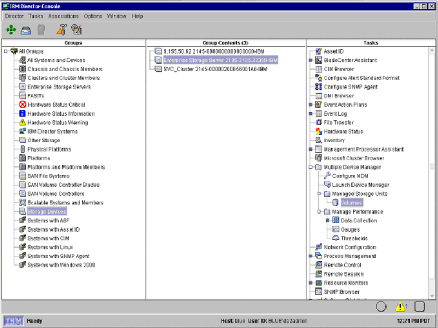
Task: Click the Data Collection icon
Action: 336,221
